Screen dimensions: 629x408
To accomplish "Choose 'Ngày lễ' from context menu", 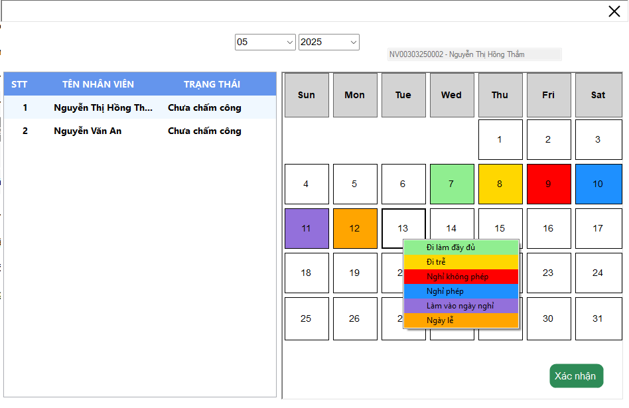I will 461,320.
